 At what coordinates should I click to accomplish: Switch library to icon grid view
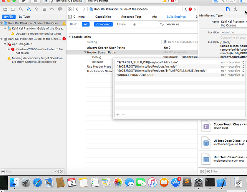pos(202,171)
